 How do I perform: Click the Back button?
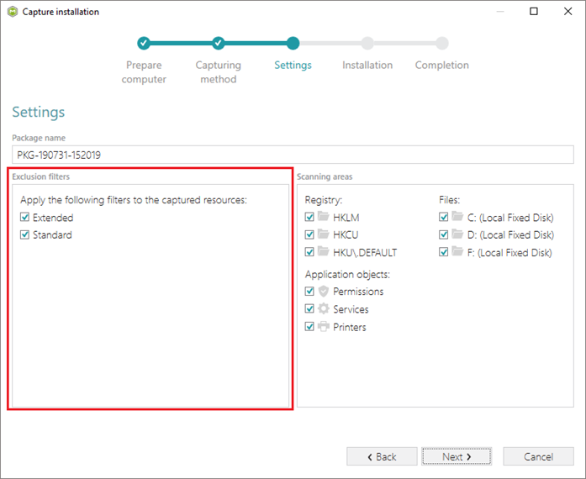(x=382, y=456)
